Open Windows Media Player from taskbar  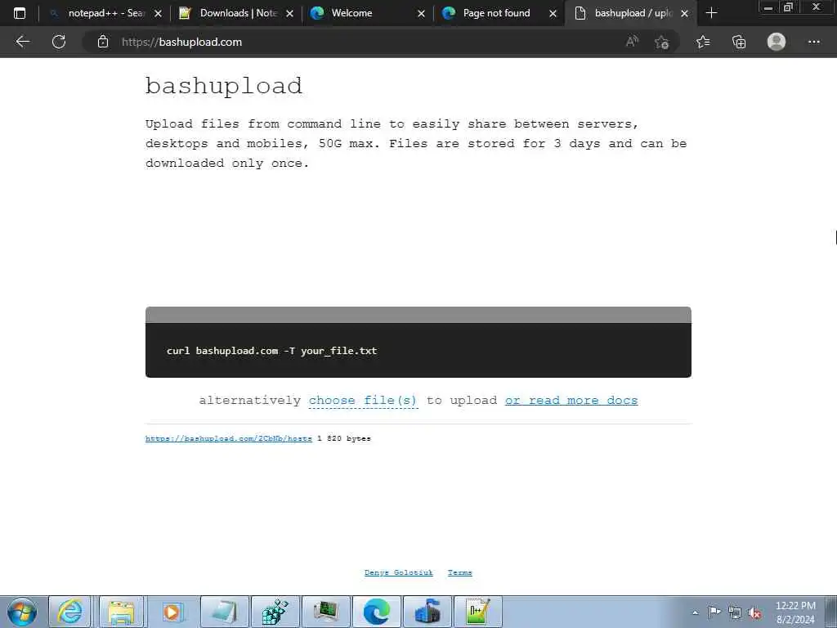pyautogui.click(x=172, y=612)
